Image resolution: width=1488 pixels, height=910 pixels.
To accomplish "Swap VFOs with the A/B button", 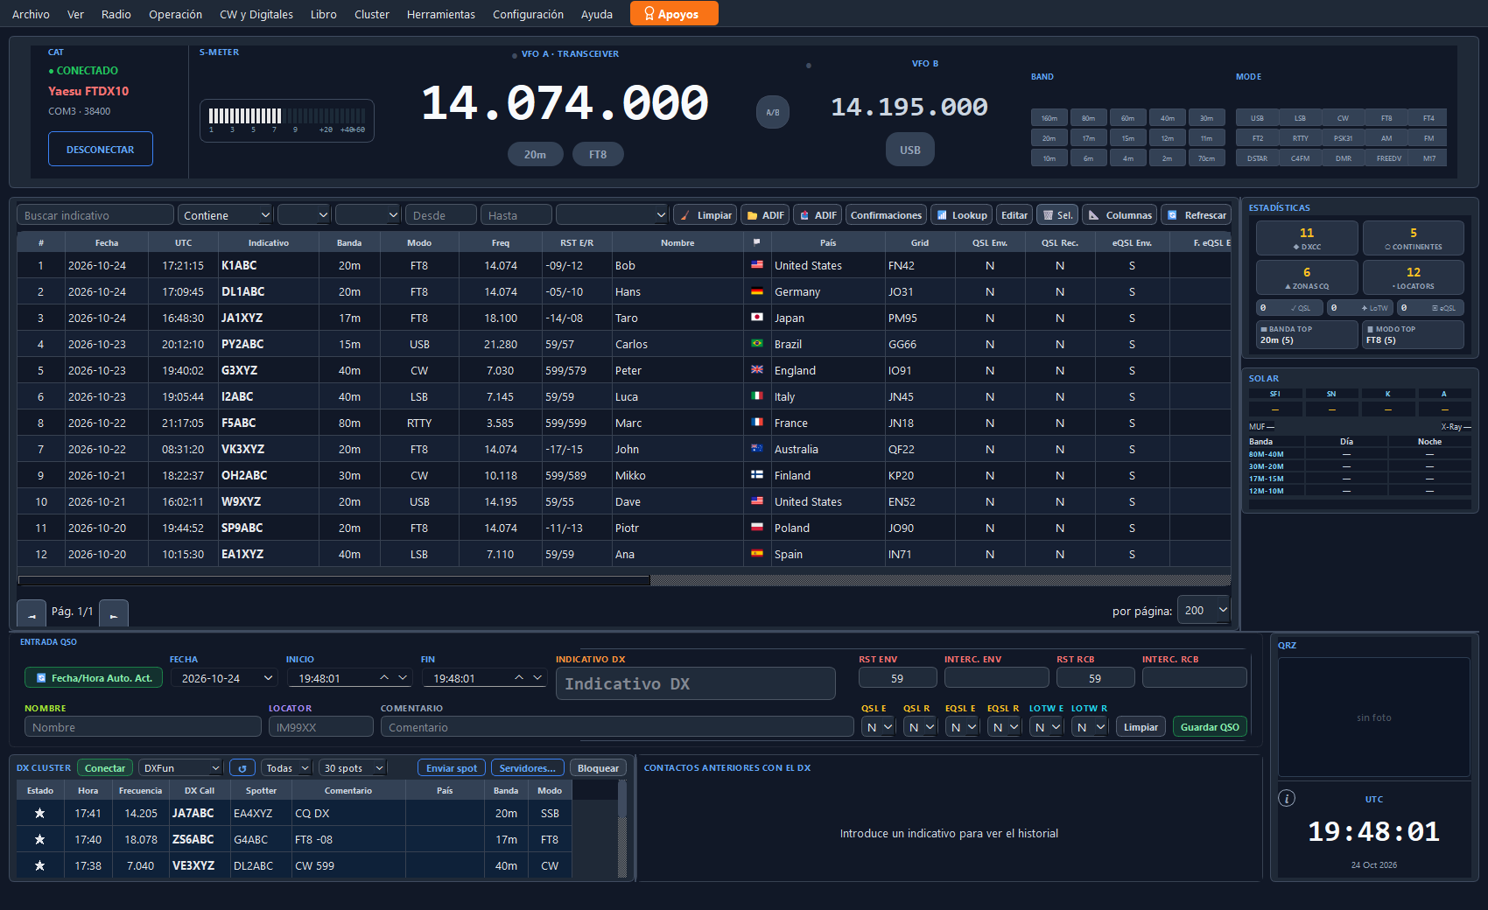I will tap(773, 112).
